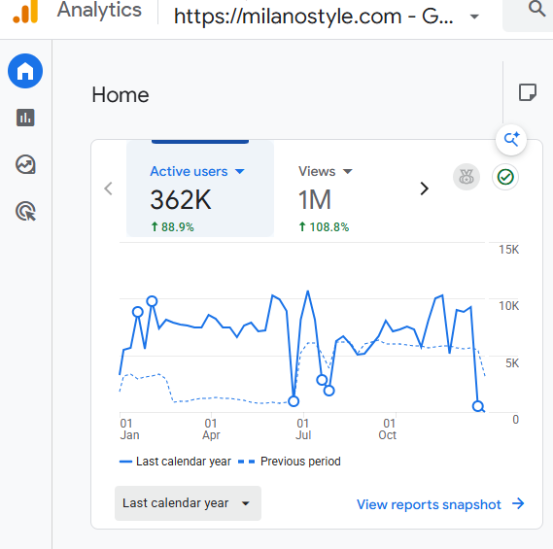553x549 pixels.
Task: Open the Insights sparkle search icon
Action: click(511, 140)
